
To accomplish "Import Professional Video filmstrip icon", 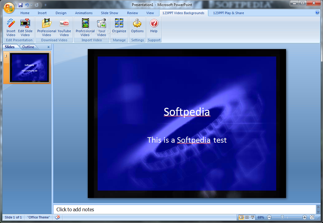I will click(85, 27).
